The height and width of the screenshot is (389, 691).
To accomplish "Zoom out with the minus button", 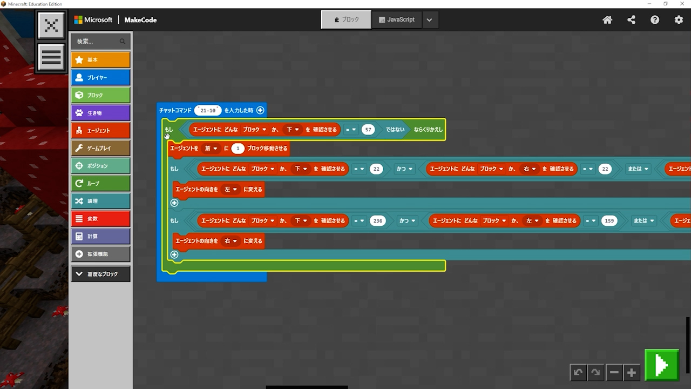I will (x=614, y=372).
